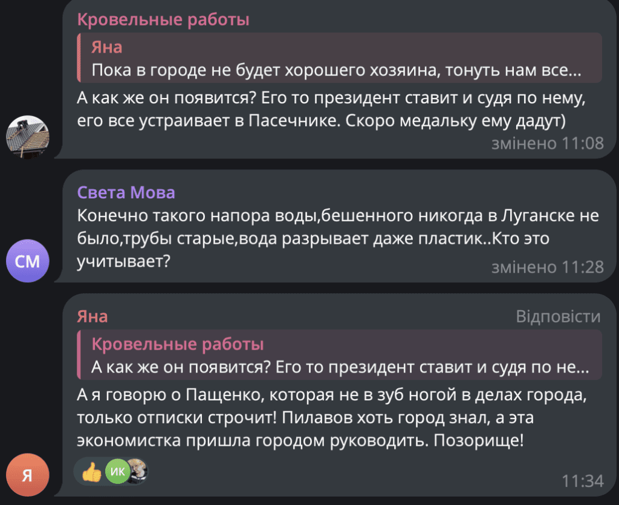This screenshot has width=619, height=505.
Task: Click the "змінено 11:28" edited timestamp
Action: pyautogui.click(x=548, y=267)
